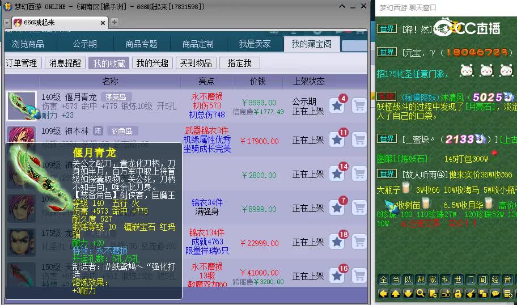Toggle the chat lock icon
The height and width of the screenshot is (305, 517).
coord(457,294)
